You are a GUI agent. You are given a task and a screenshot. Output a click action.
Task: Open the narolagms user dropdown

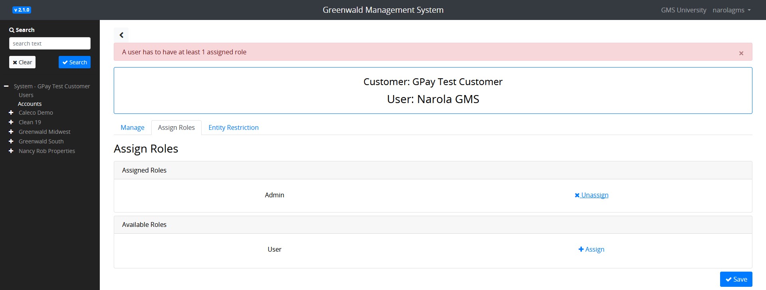[732, 10]
